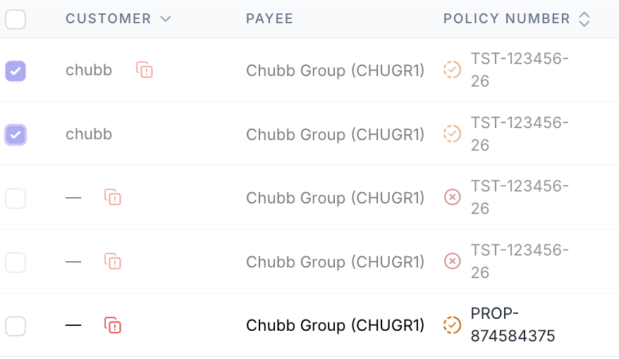619x359 pixels.
Task: Toggle the select-all checkbox in header
Action: click(16, 19)
